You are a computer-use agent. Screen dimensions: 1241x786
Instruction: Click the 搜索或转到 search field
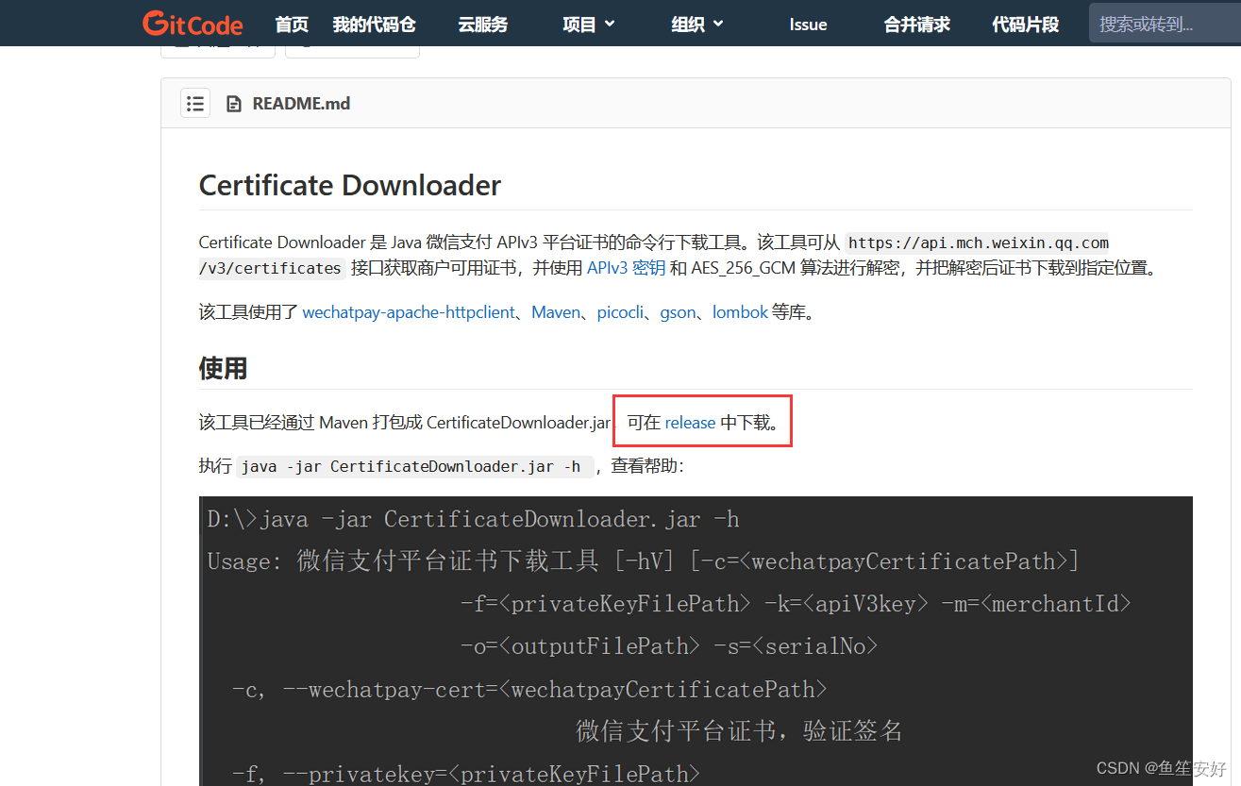pyautogui.click(x=1165, y=24)
